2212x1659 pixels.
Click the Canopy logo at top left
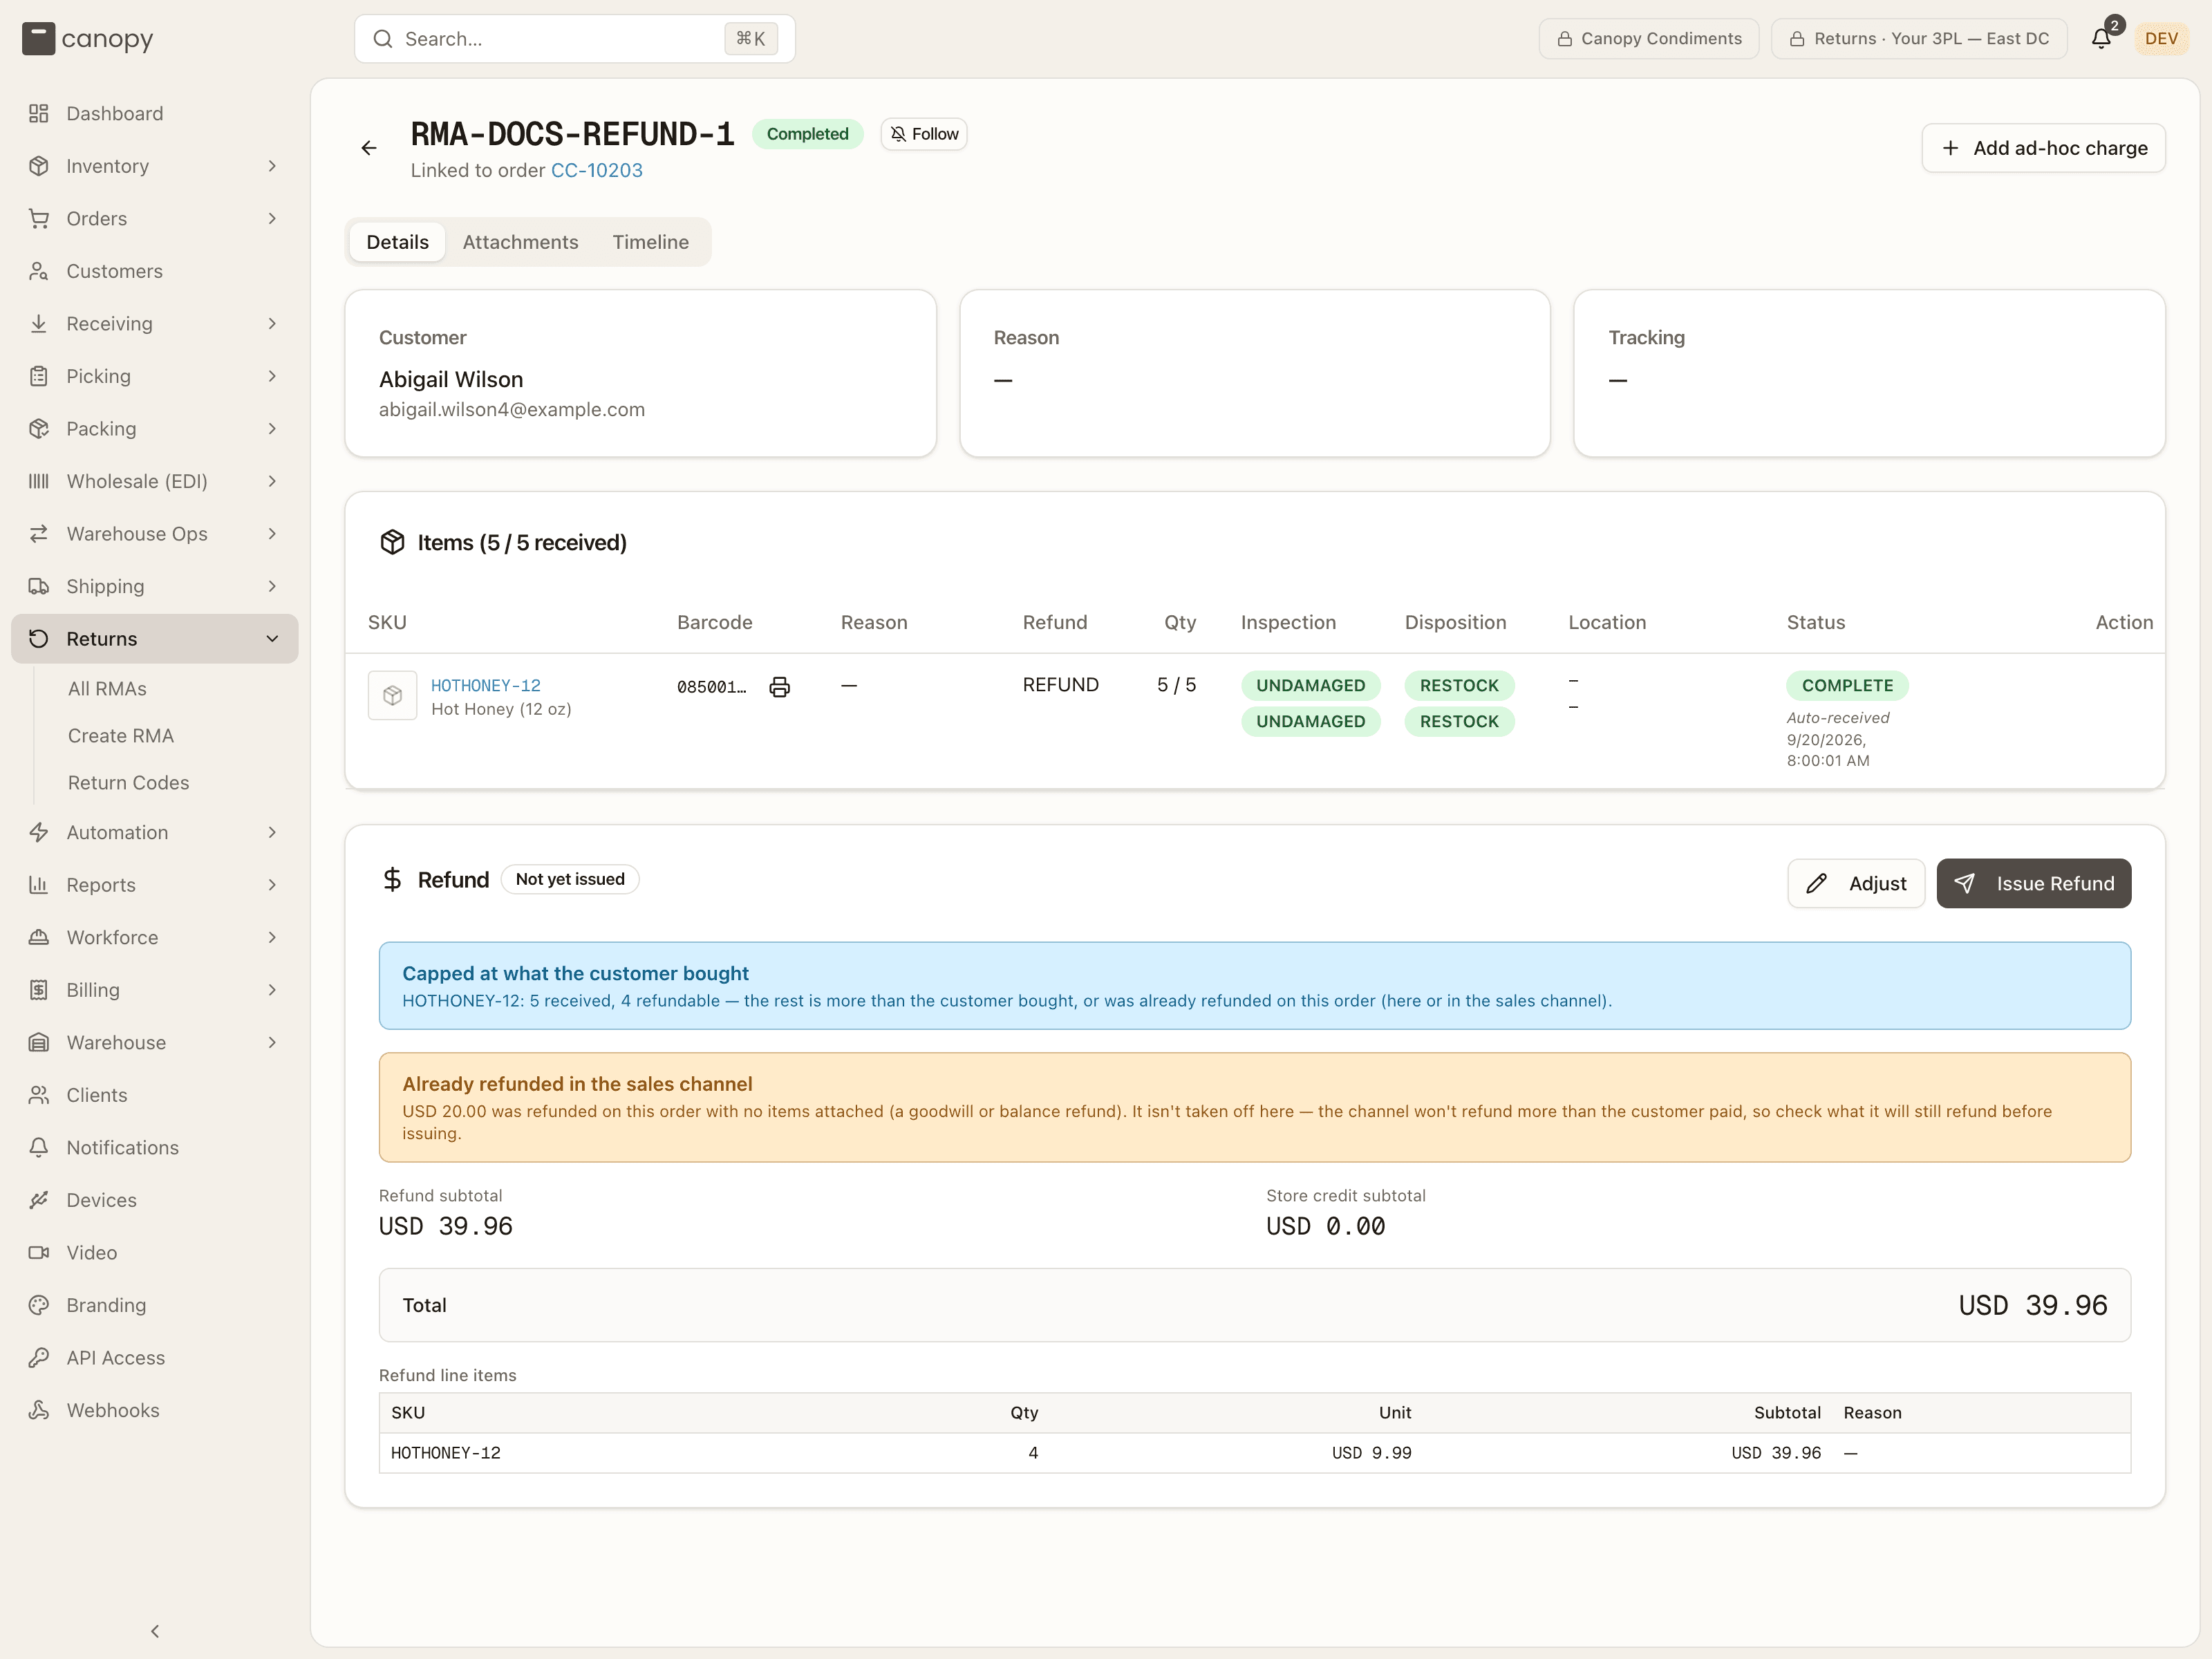click(x=87, y=39)
